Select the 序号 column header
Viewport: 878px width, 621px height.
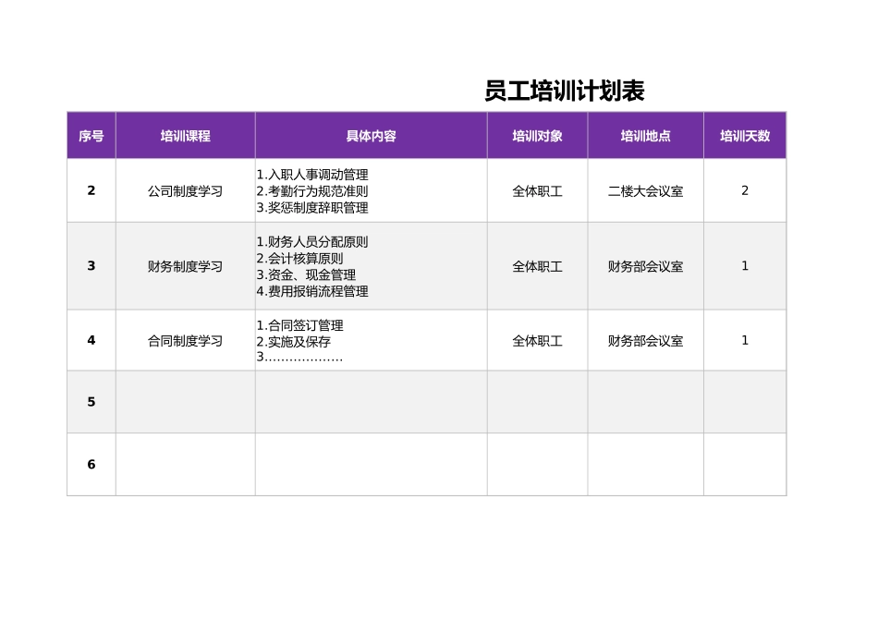[x=90, y=134]
